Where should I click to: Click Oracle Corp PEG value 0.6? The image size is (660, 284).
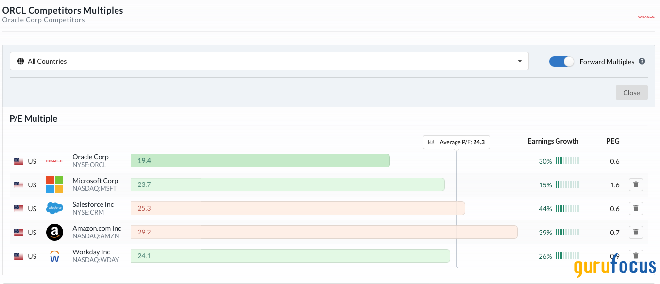tap(615, 161)
